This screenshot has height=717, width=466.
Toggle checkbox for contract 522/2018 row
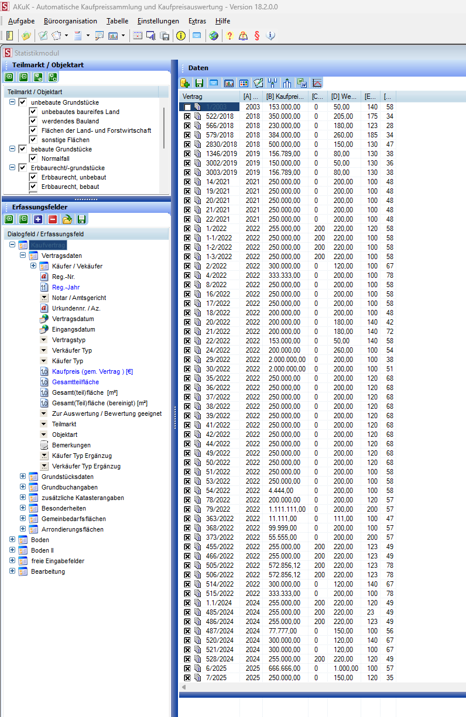[x=187, y=117]
